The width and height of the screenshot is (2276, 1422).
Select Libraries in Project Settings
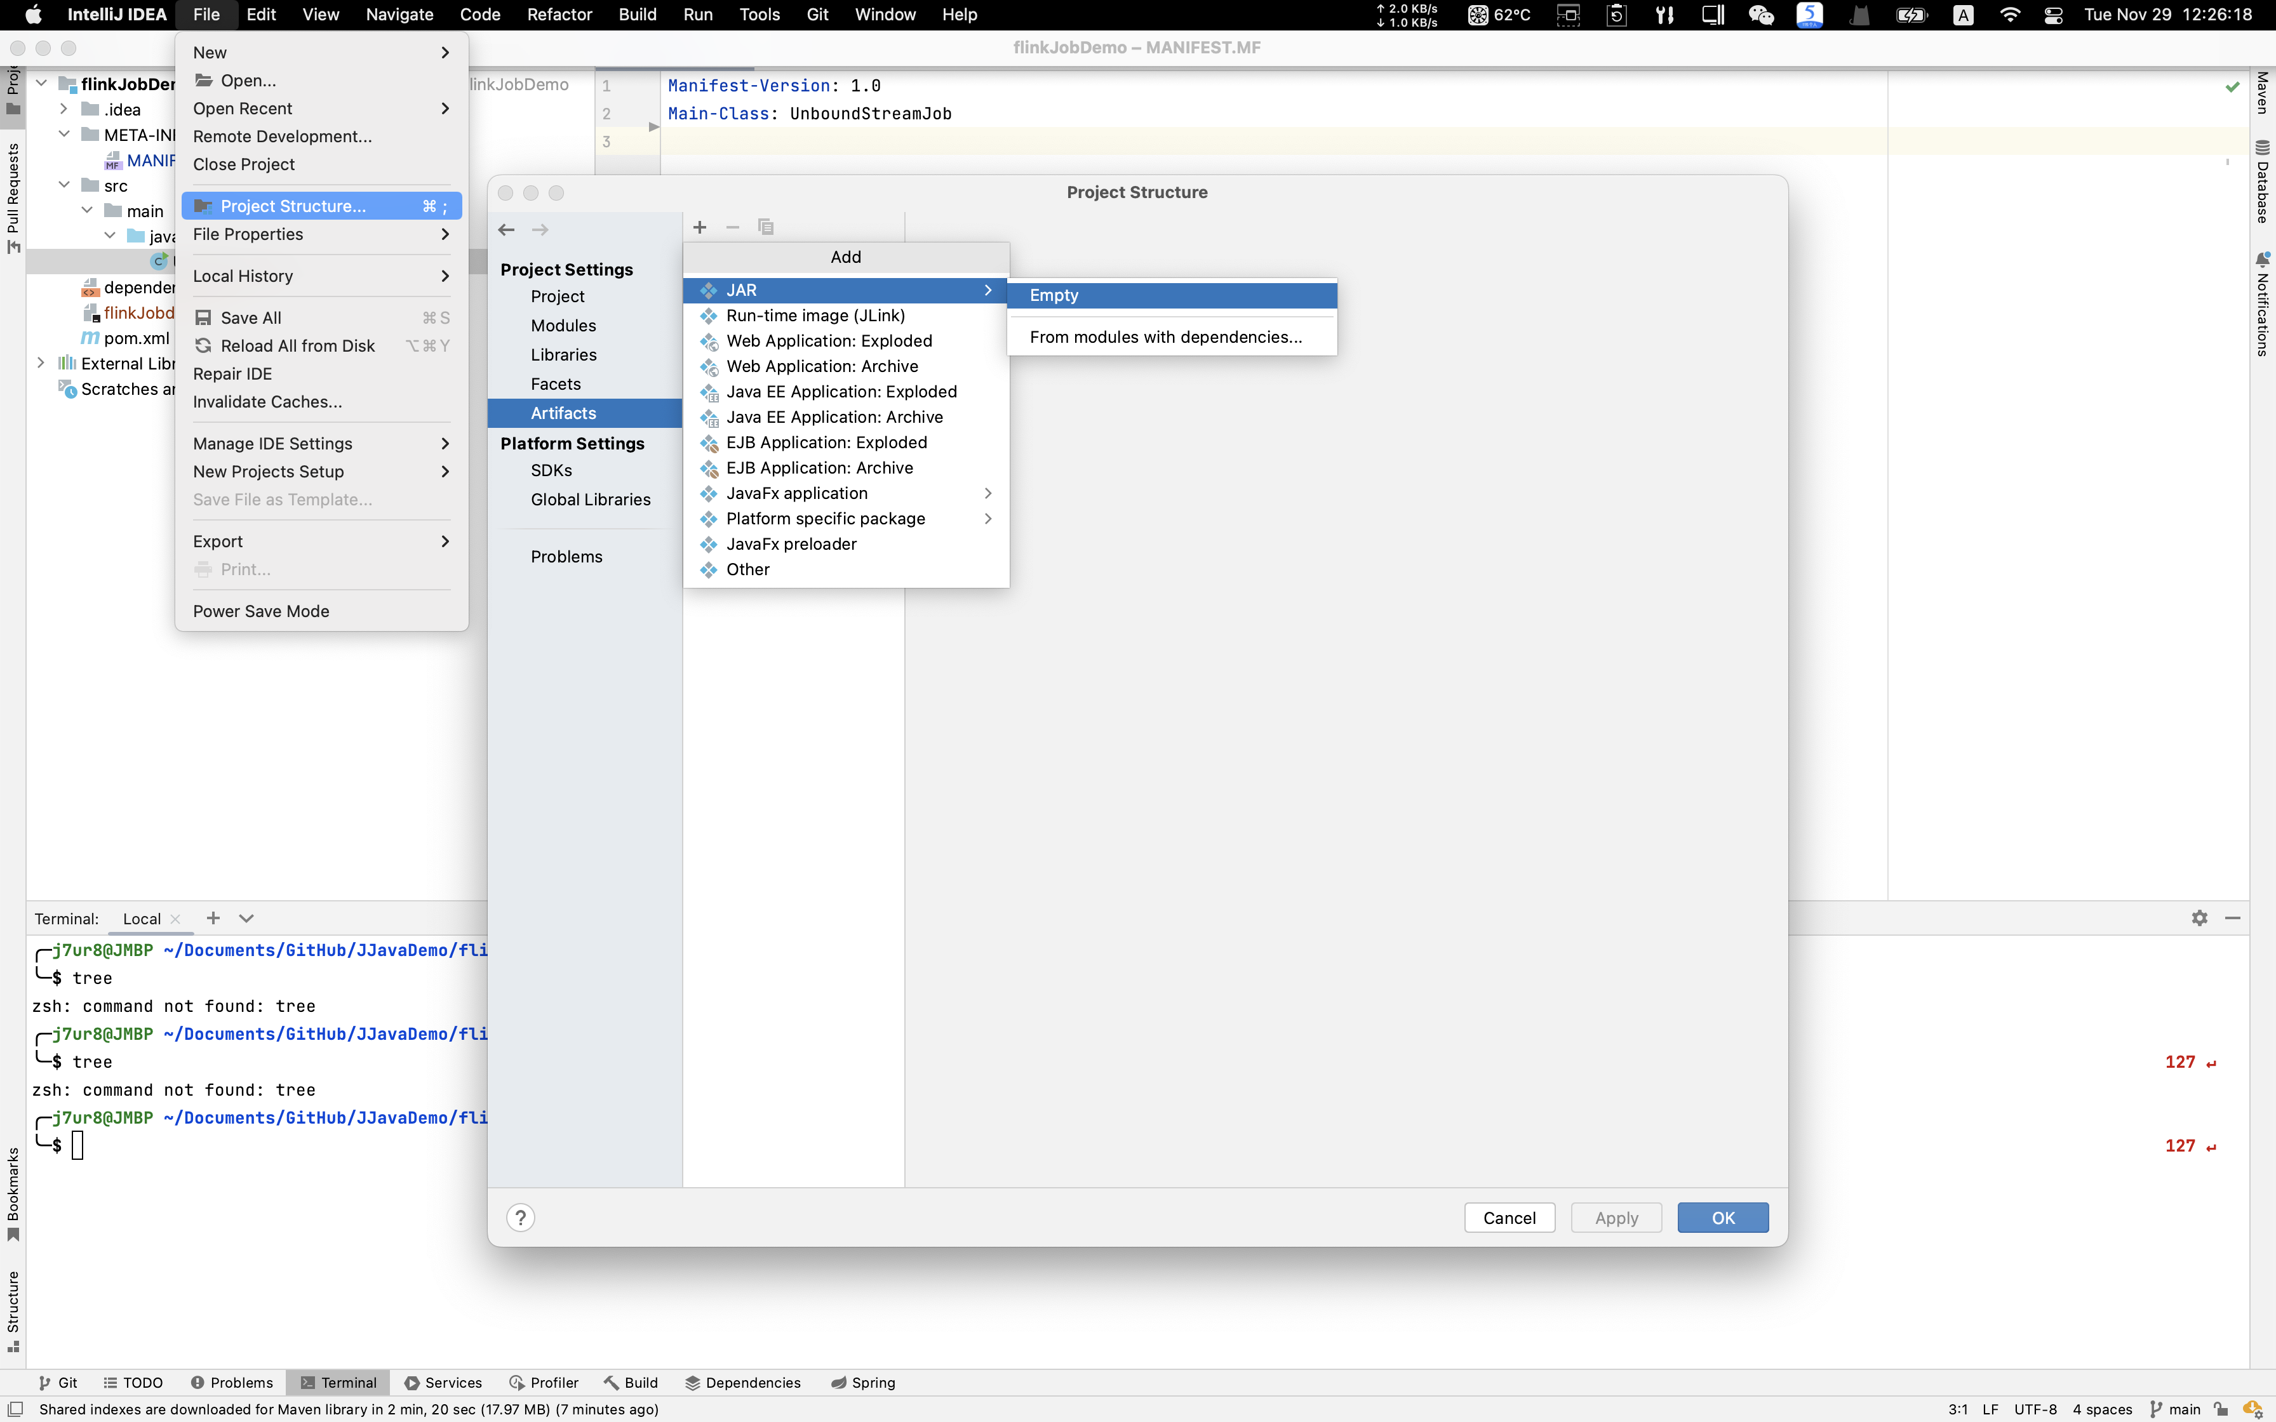(563, 355)
